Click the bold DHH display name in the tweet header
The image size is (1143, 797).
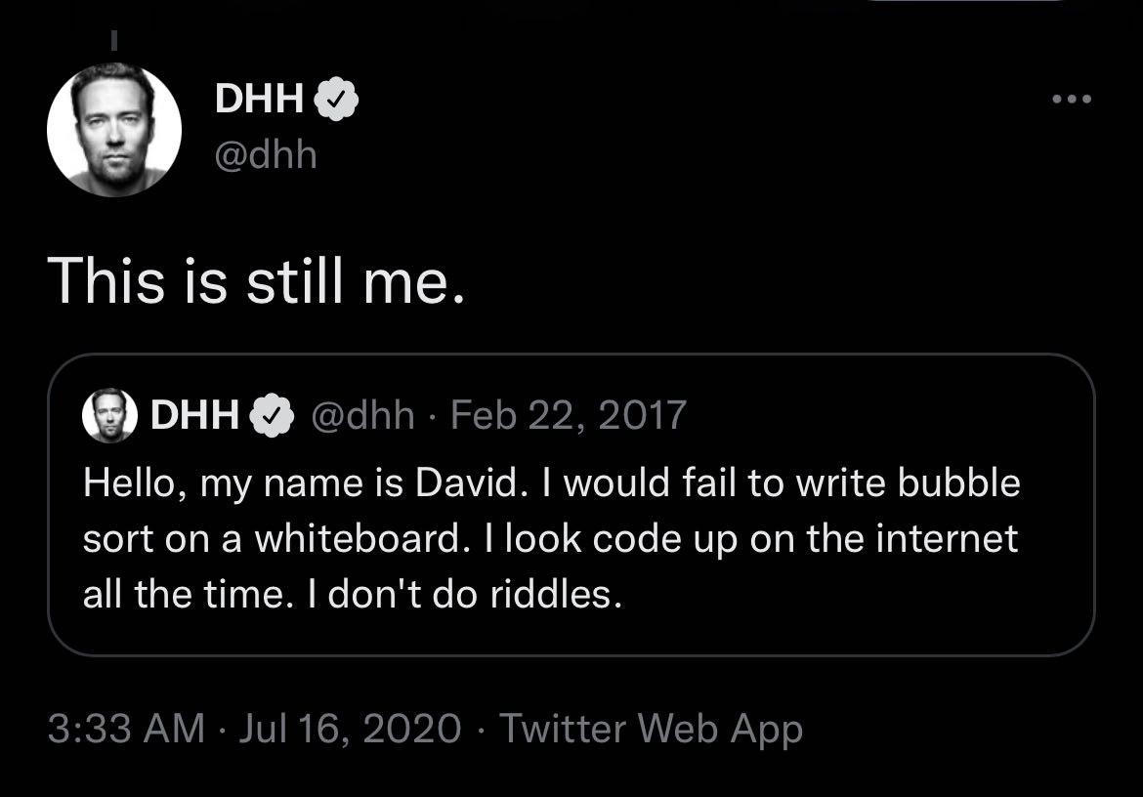pyautogui.click(x=259, y=98)
